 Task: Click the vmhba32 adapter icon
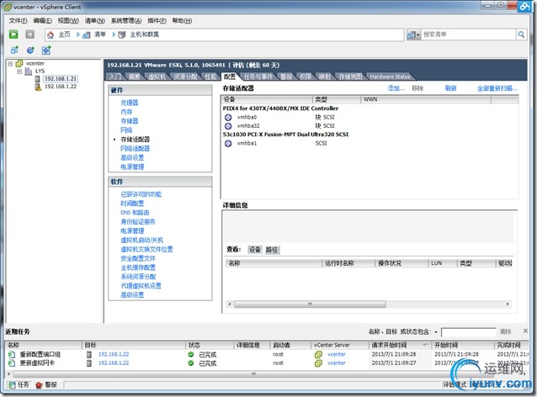coord(228,126)
